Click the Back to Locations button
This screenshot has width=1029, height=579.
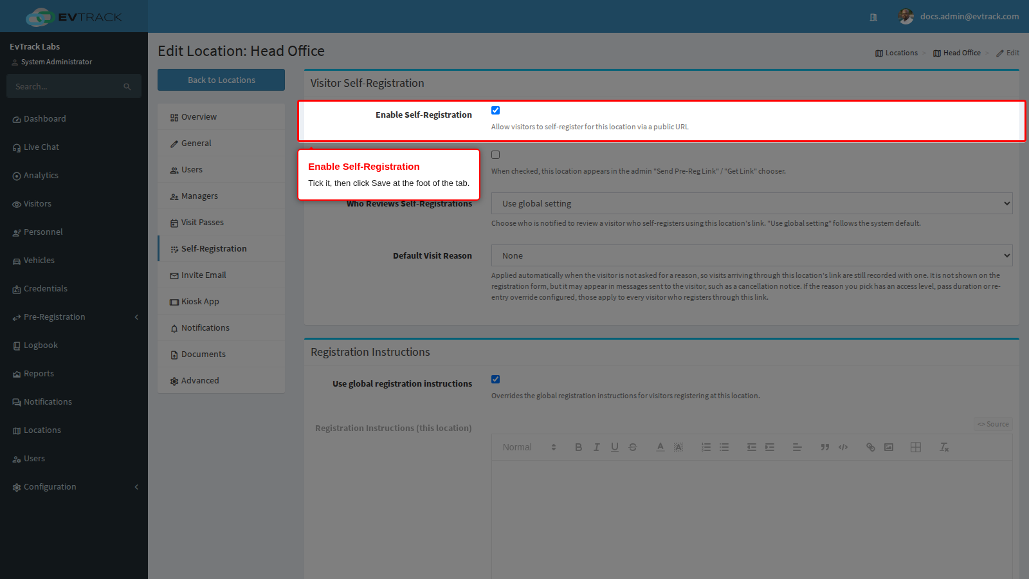pyautogui.click(x=221, y=80)
